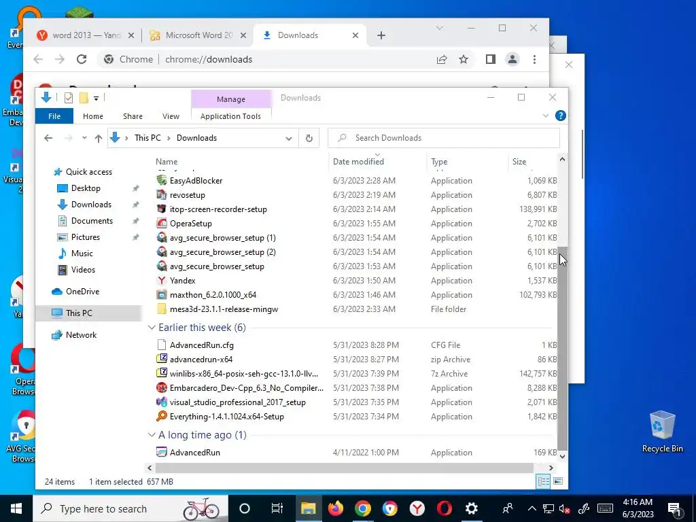
Task: Click the New folder quick access icon
Action: pyautogui.click(x=84, y=98)
